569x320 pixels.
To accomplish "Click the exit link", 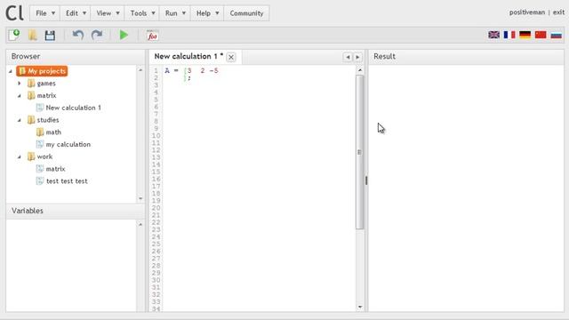I will (x=558, y=12).
